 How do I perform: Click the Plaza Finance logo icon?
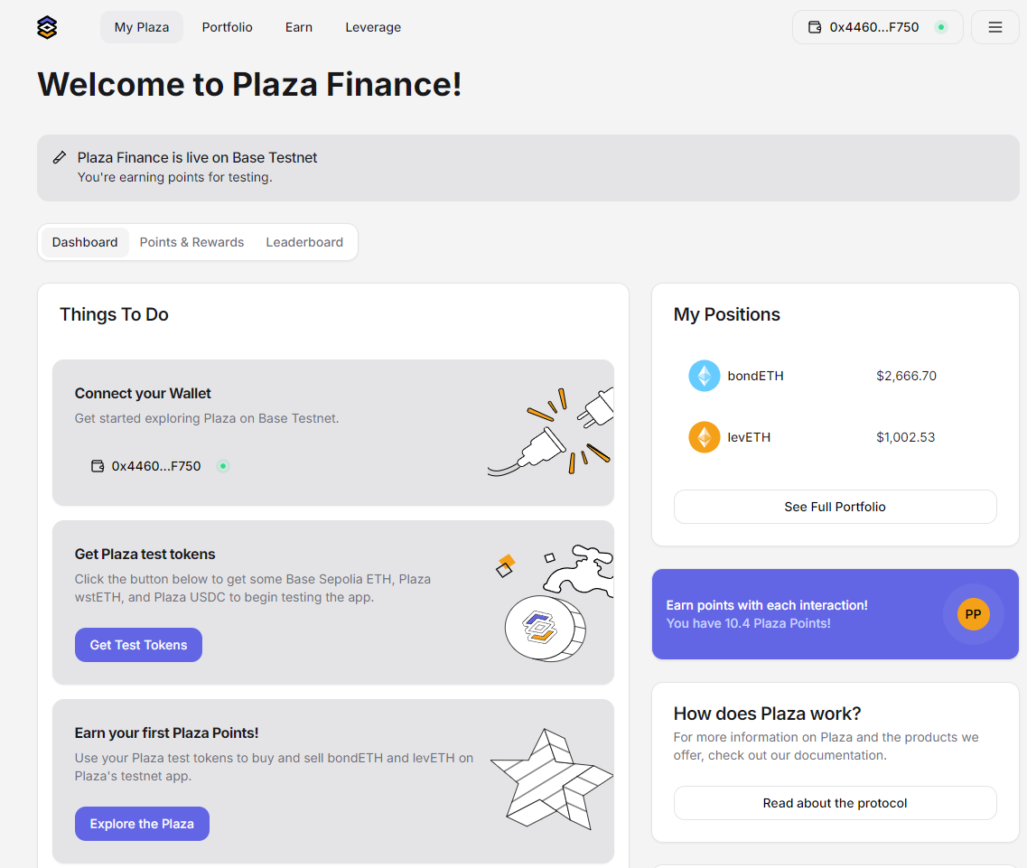tap(47, 27)
